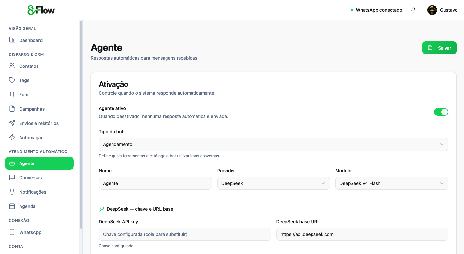Open the Funil sidebar link
Screen dimensions: 464x254
tap(39, 95)
